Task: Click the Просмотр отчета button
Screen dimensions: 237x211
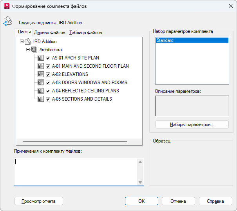Action: click(38, 201)
